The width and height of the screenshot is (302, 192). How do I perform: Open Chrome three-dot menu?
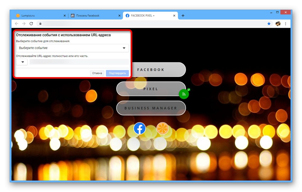coord(286,24)
